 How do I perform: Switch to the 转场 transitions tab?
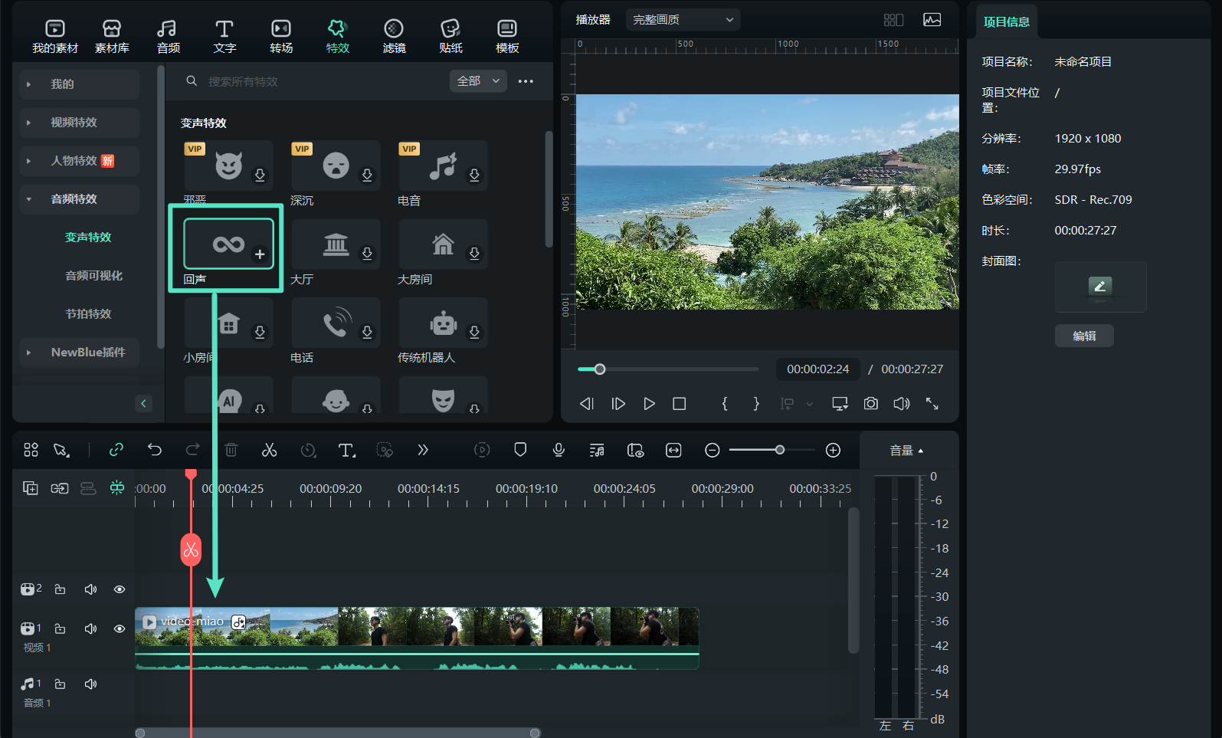[281, 36]
